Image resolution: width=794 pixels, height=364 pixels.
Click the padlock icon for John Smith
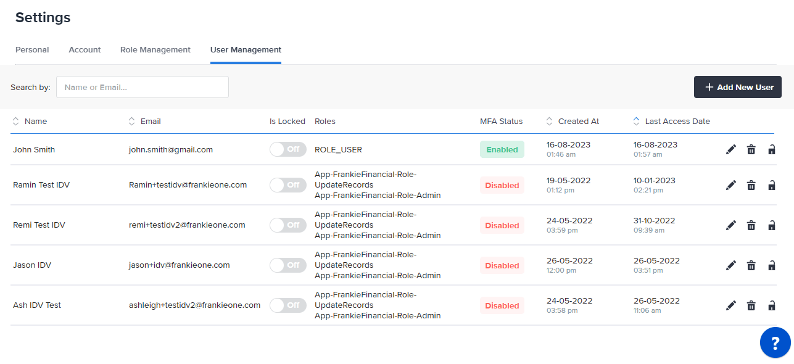click(771, 149)
